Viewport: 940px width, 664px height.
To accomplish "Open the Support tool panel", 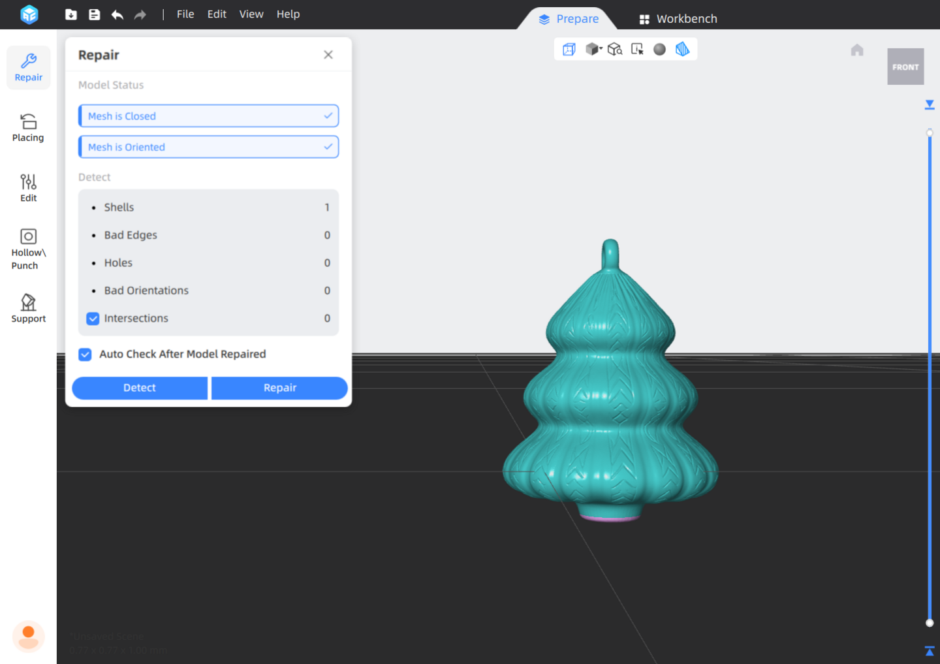I will tap(28, 308).
